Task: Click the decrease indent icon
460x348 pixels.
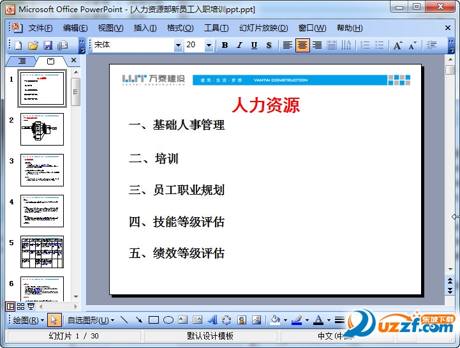Action: 431,45
